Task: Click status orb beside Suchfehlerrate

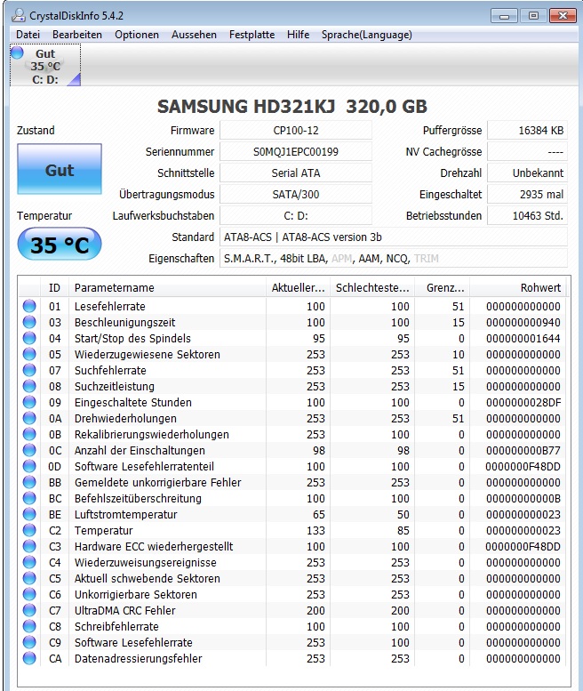Action: tap(29, 370)
